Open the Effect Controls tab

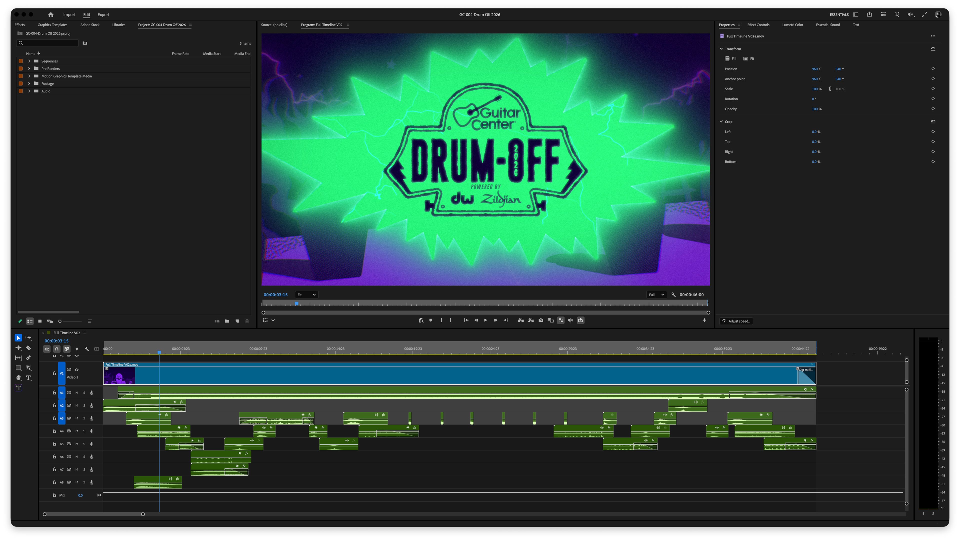tap(758, 25)
